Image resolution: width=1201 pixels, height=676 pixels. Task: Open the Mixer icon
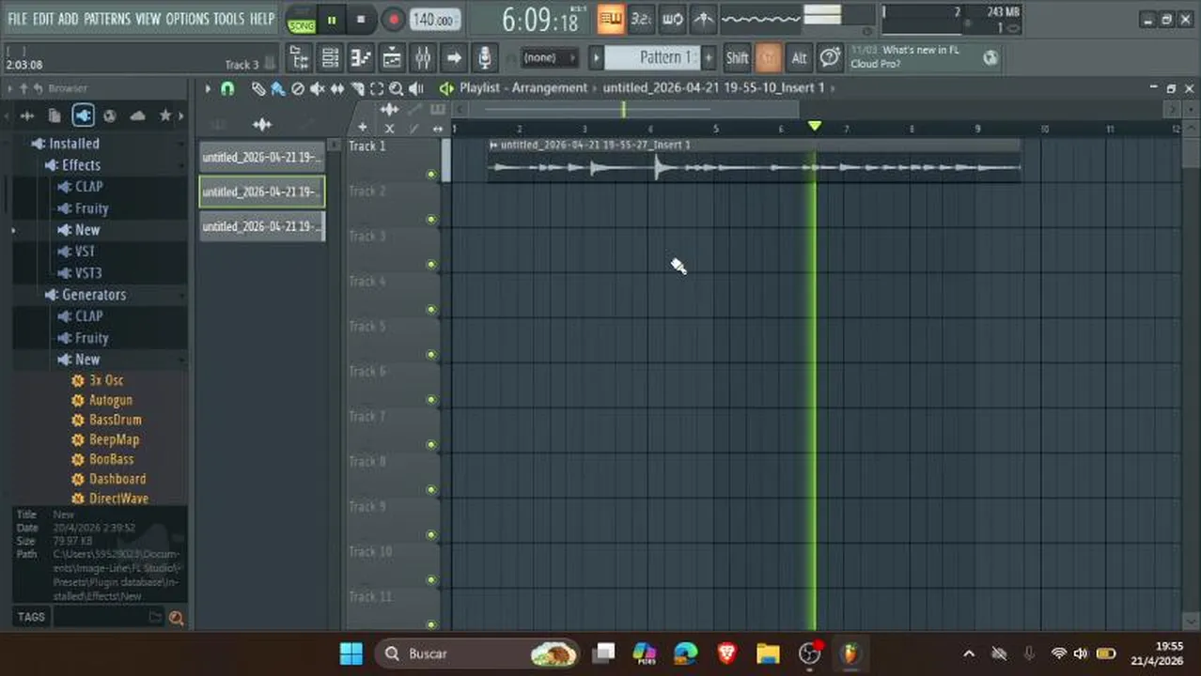click(x=423, y=58)
